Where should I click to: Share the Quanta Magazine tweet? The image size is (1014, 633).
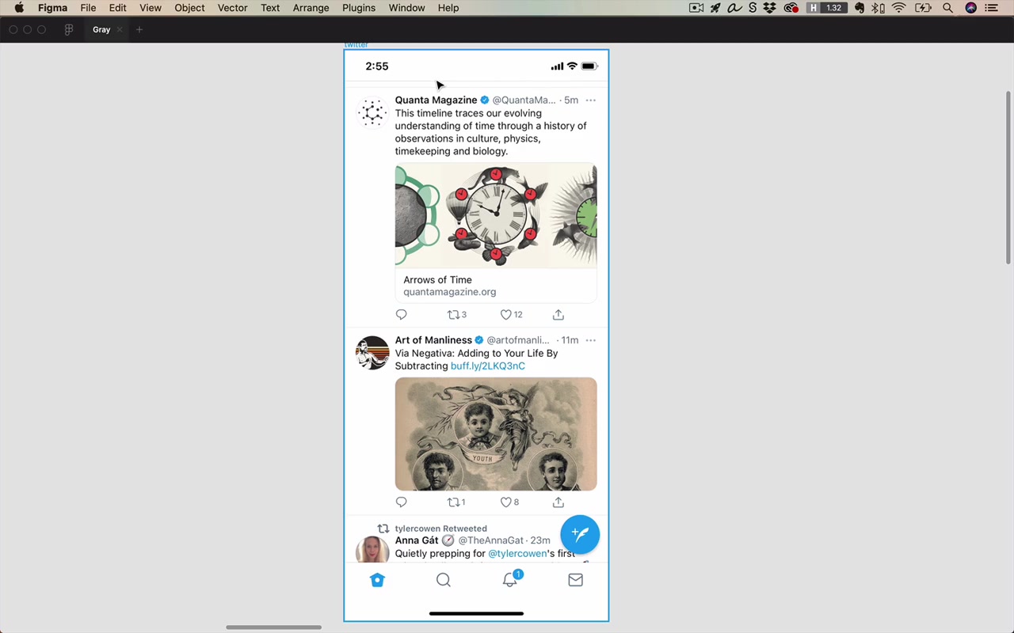click(x=558, y=314)
